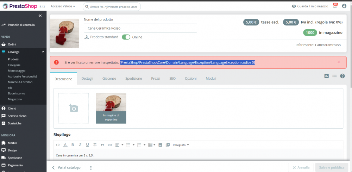Image resolution: width=352 pixels, height=172 pixels.
Task: Open text alignment dropdown in editor
Action: [119, 145]
